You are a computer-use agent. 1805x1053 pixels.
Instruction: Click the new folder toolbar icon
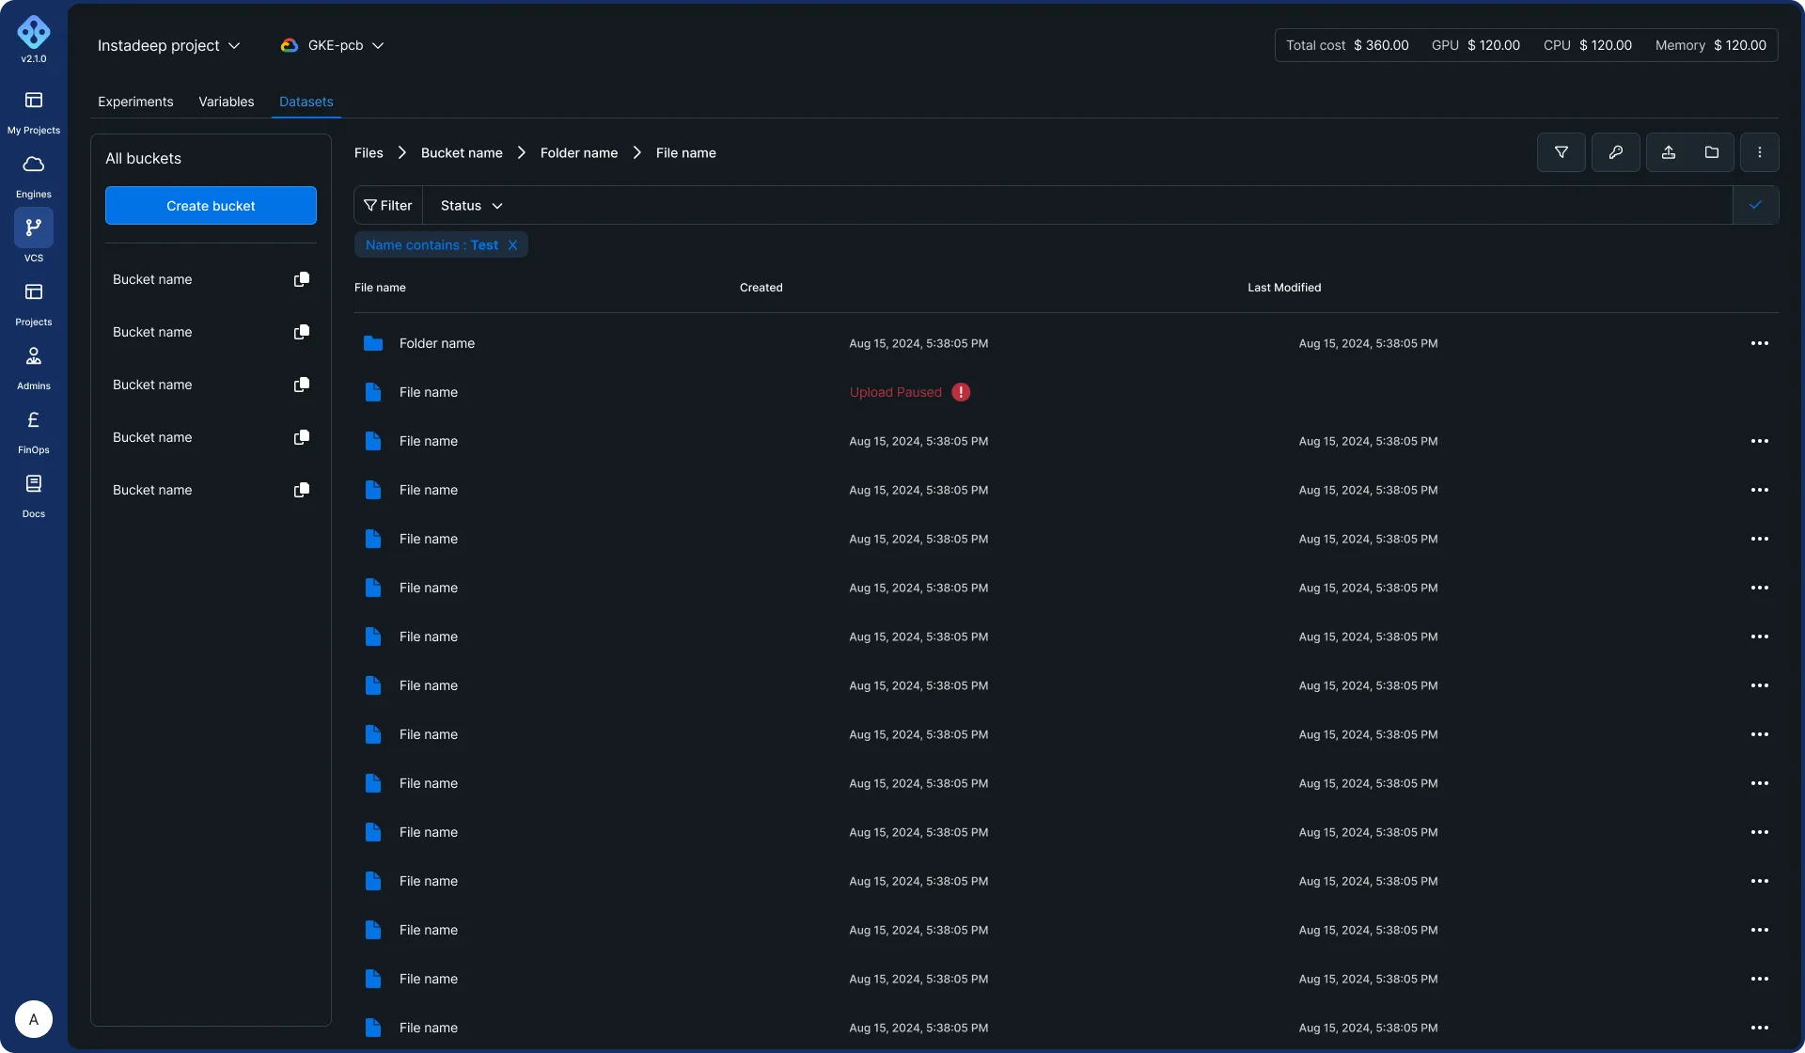tap(1712, 152)
